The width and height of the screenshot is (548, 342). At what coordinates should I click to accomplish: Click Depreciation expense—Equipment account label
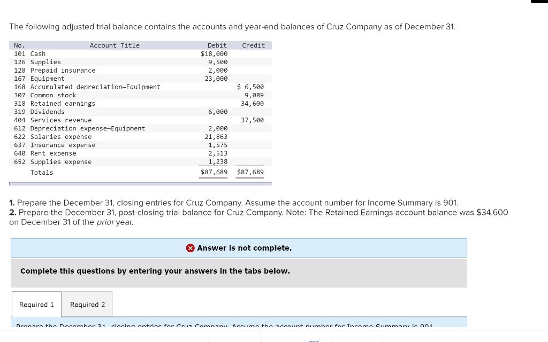(88, 128)
